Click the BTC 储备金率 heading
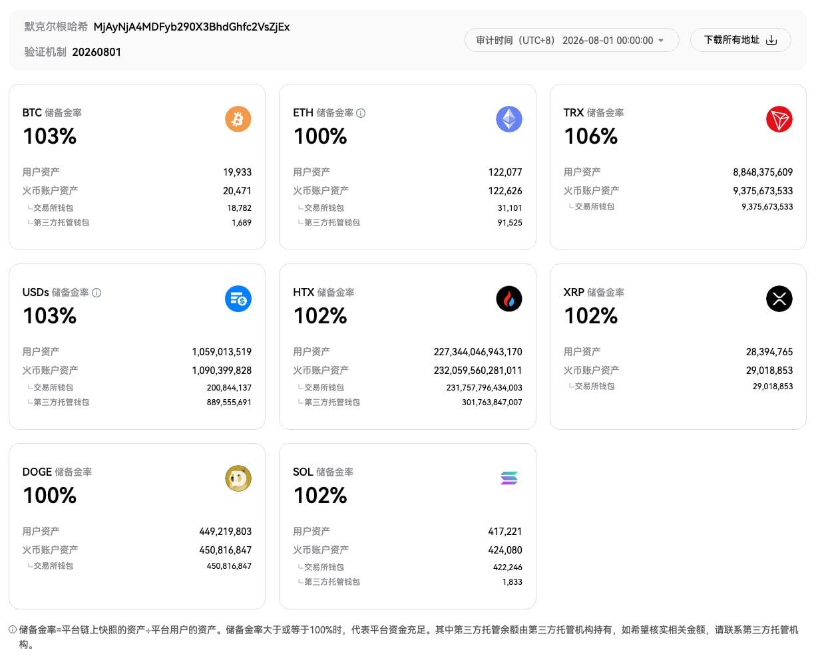 [52, 113]
